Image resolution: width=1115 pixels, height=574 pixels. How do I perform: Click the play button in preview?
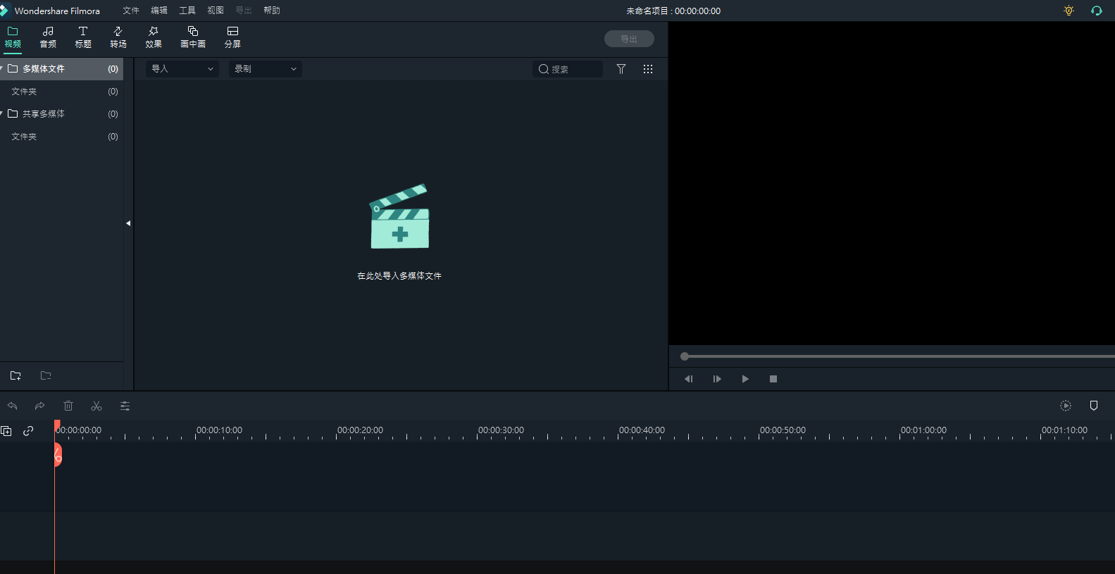coord(745,379)
